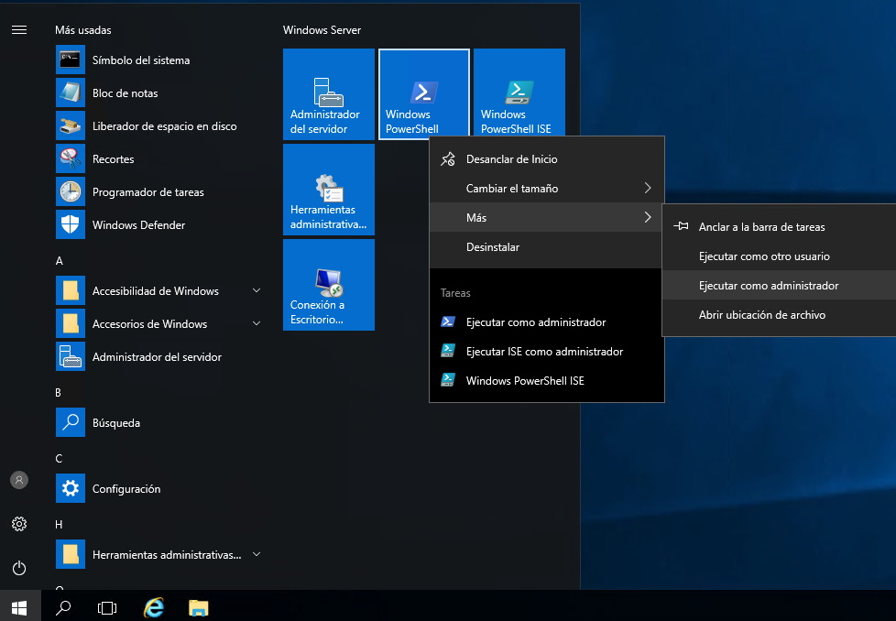Click the letter B section header
The height and width of the screenshot is (621, 896).
[x=59, y=393]
